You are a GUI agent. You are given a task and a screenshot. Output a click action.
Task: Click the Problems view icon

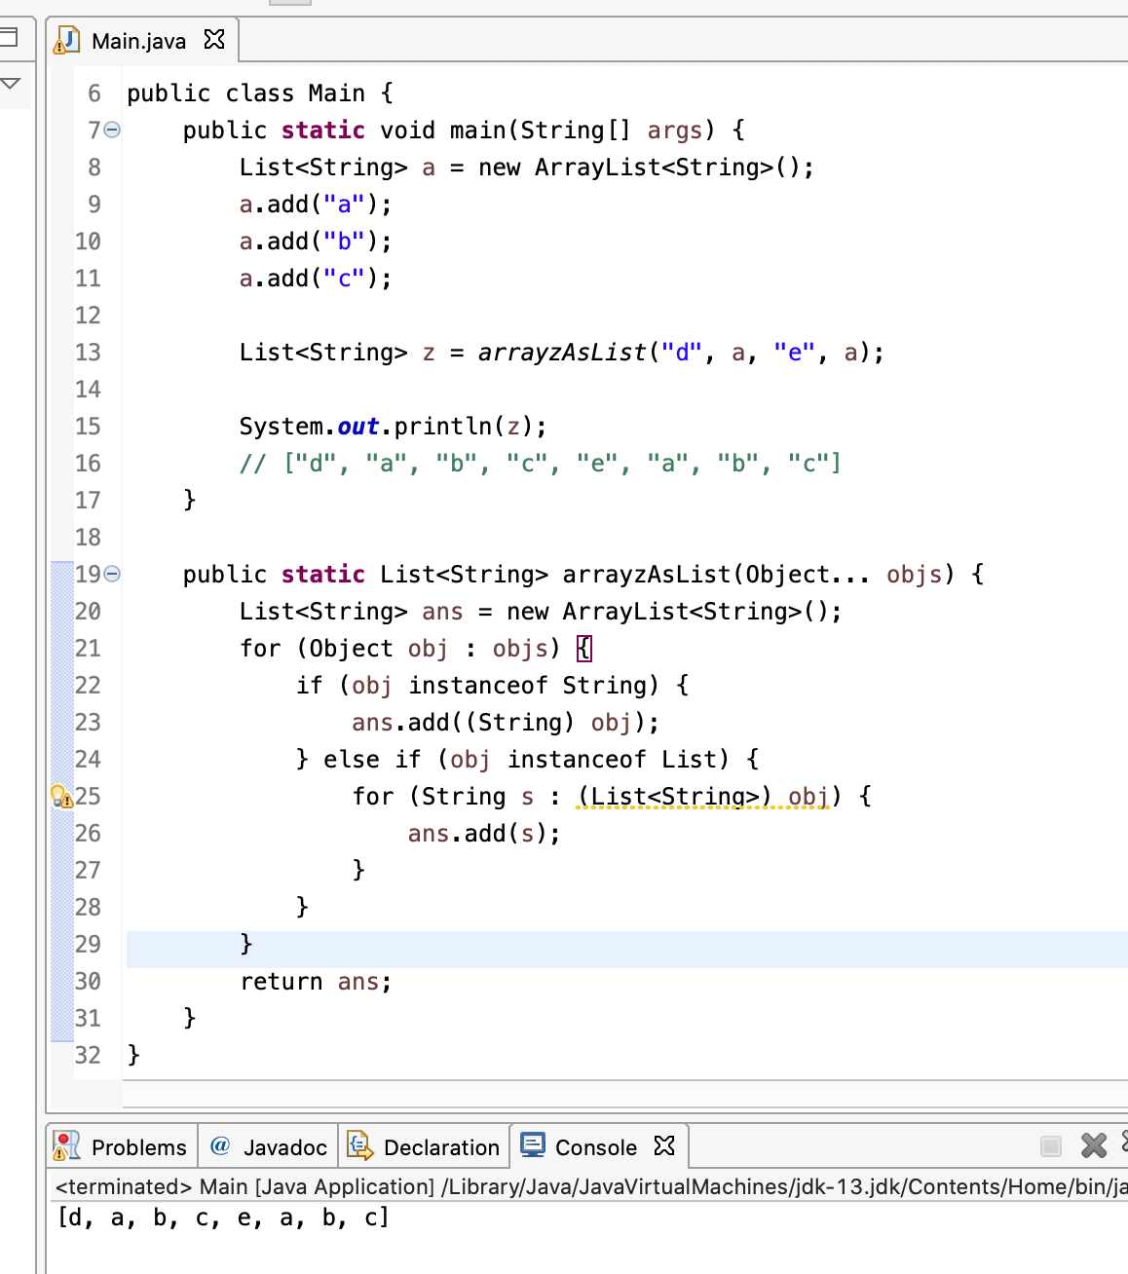(x=66, y=1145)
